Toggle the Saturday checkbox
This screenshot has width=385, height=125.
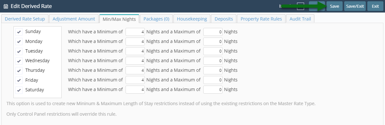tap(19, 90)
